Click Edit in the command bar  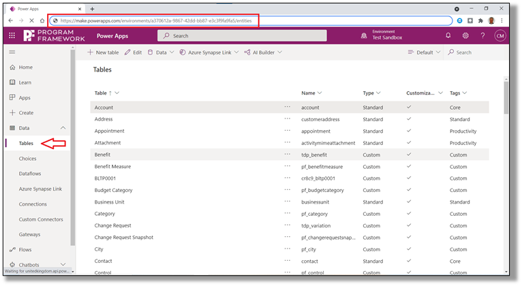tap(133, 52)
